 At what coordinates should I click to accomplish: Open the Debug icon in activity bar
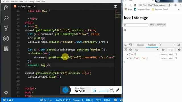click(x=6, y=39)
